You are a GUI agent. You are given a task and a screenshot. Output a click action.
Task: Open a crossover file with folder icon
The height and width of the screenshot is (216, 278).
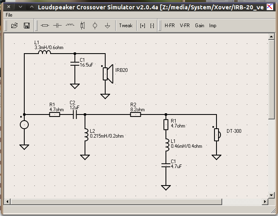(14, 26)
